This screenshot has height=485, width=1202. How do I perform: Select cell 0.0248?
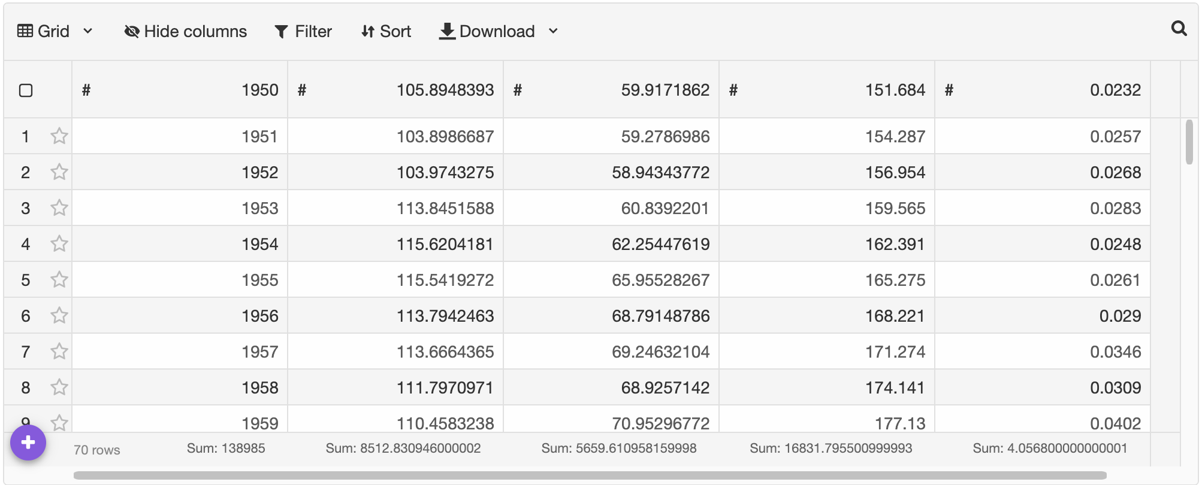(1043, 244)
